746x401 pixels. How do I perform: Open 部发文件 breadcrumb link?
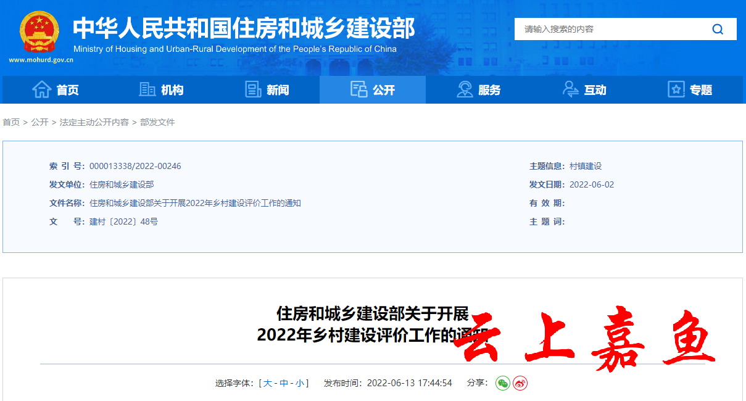tap(157, 122)
